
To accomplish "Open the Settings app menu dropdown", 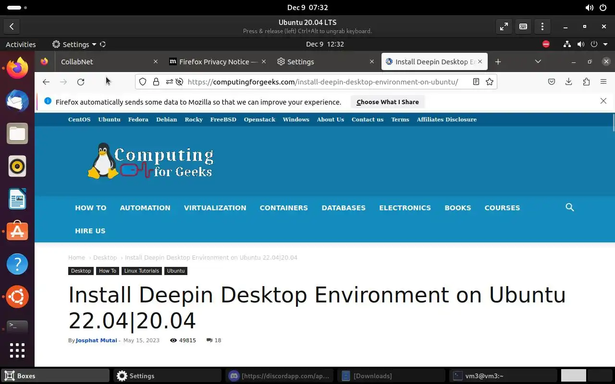I will tap(74, 44).
